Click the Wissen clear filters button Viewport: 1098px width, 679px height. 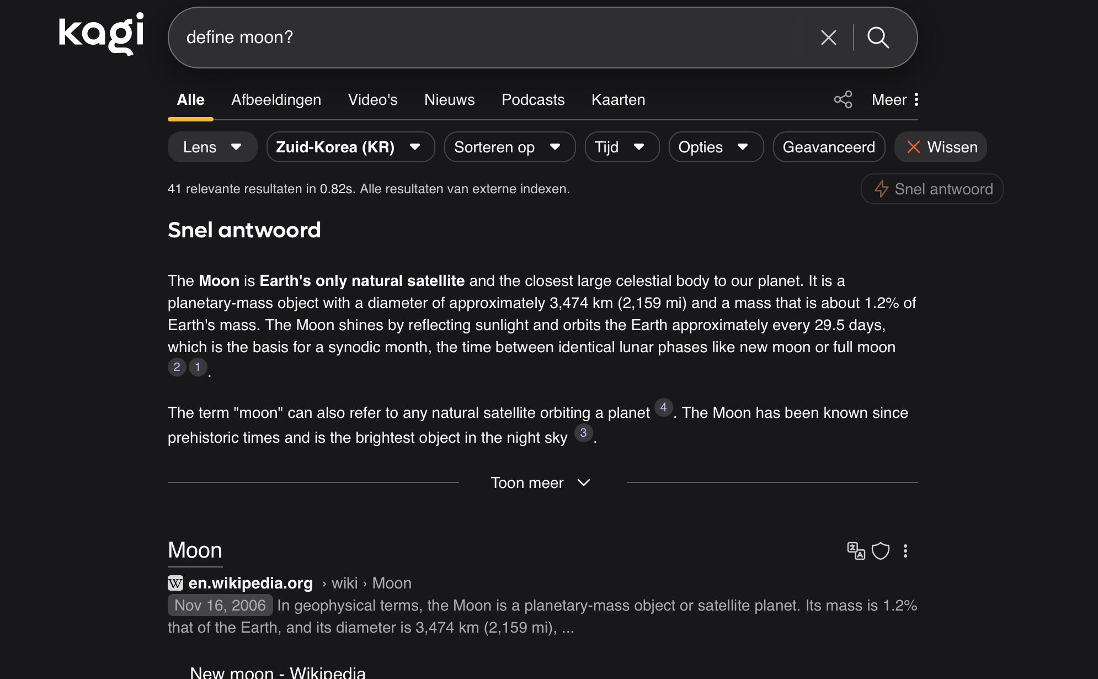click(x=940, y=147)
